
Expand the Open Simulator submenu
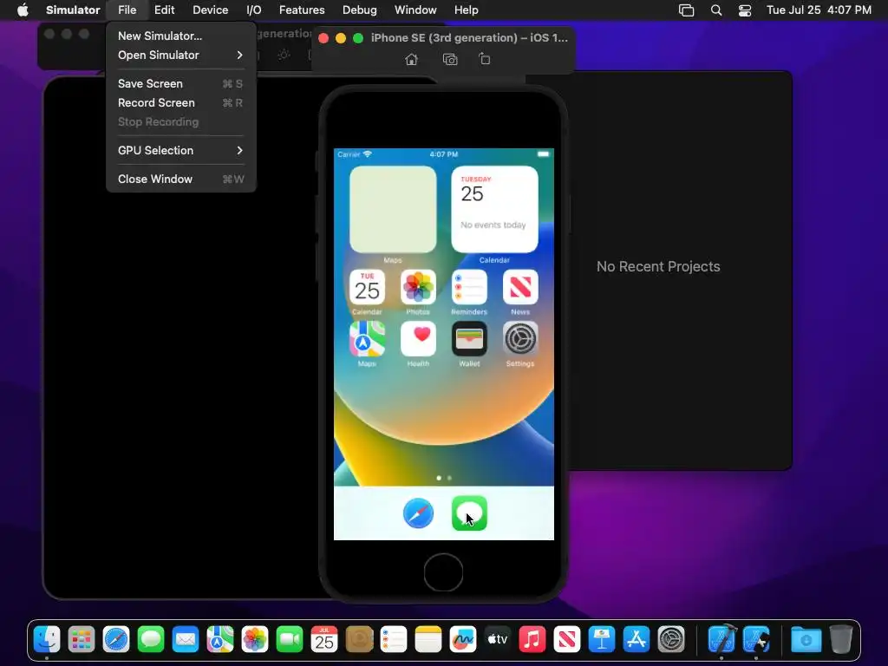click(180, 55)
